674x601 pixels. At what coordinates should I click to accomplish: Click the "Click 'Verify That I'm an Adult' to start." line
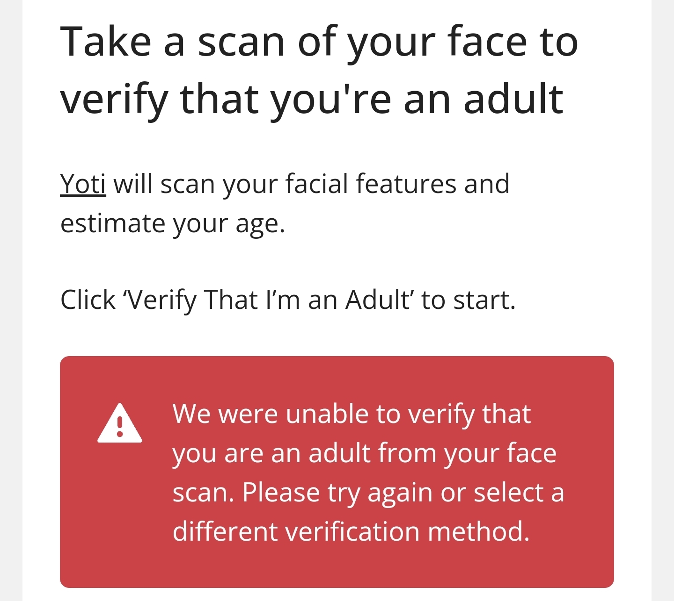coord(288,300)
